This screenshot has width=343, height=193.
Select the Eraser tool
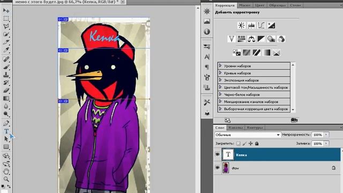(6, 91)
